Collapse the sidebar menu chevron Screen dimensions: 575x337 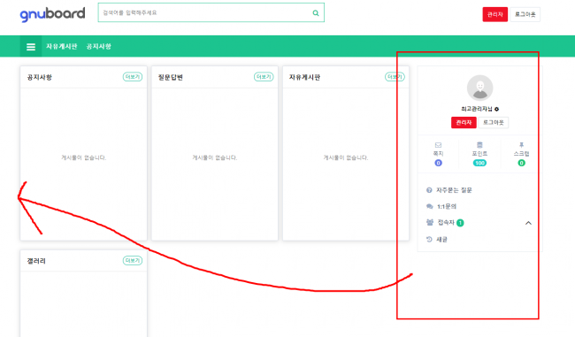528,223
